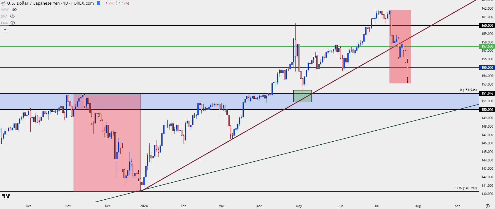Select the small green rectangle drawing near May
The width and height of the screenshot is (495, 209).
point(303,96)
